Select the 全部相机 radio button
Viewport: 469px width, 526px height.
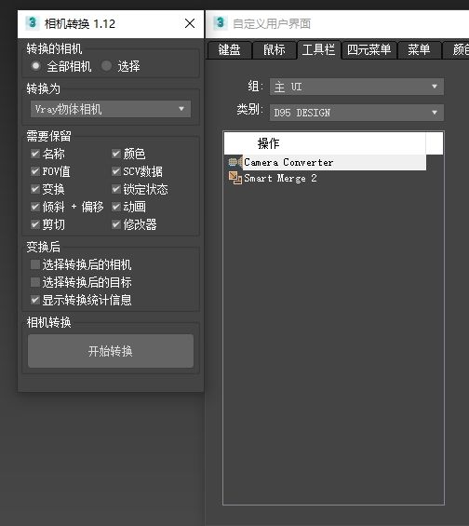tap(35, 66)
